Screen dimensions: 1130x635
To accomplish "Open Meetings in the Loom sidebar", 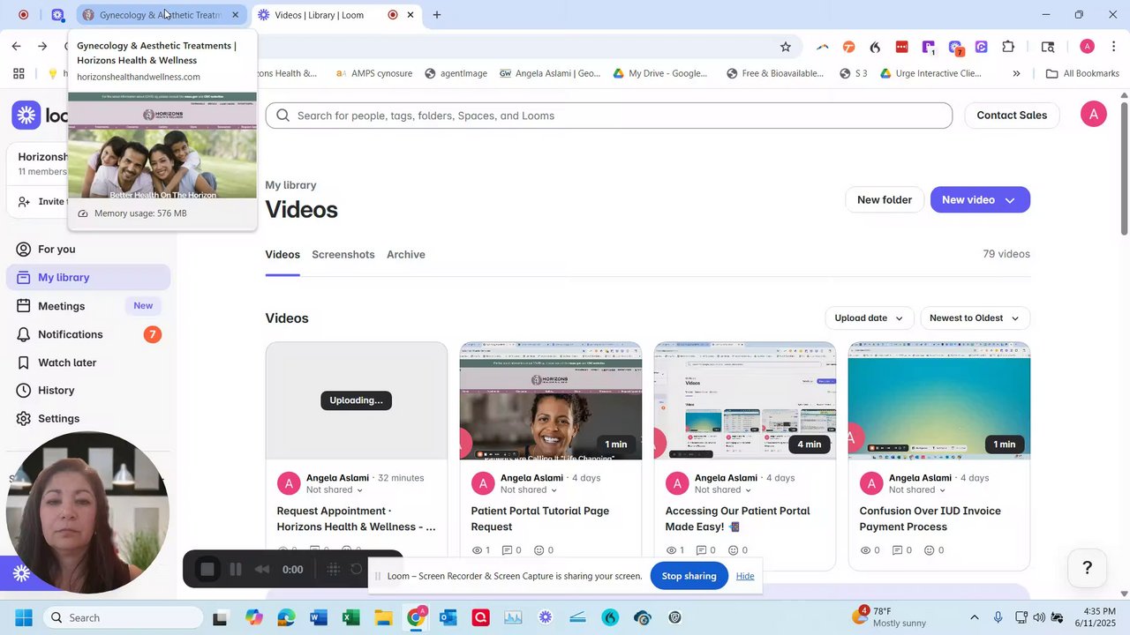I will (x=62, y=306).
